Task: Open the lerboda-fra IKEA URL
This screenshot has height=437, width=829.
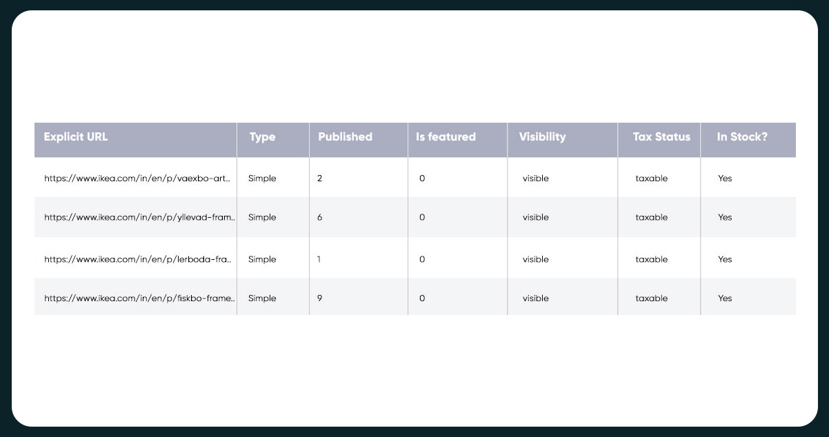Action: tap(137, 259)
